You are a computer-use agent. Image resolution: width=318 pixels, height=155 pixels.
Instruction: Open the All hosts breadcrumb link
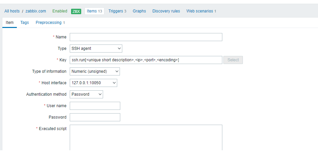coord(12,11)
